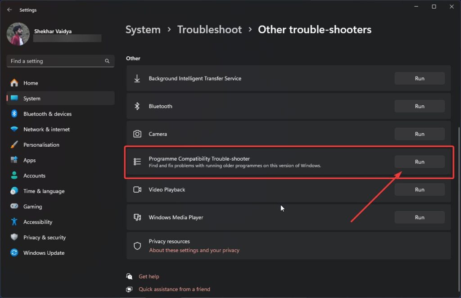Click the Programme Compatibility list icon
The height and width of the screenshot is (298, 461).
[137, 162]
